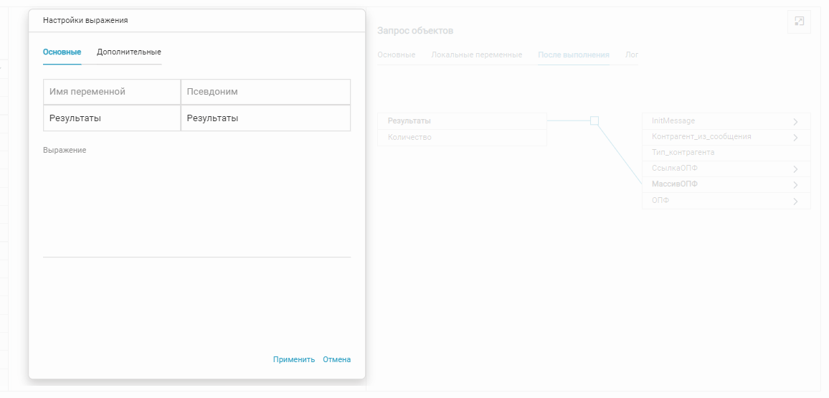
Task: Click the Результаты field under Имя переменной
Action: (x=112, y=118)
